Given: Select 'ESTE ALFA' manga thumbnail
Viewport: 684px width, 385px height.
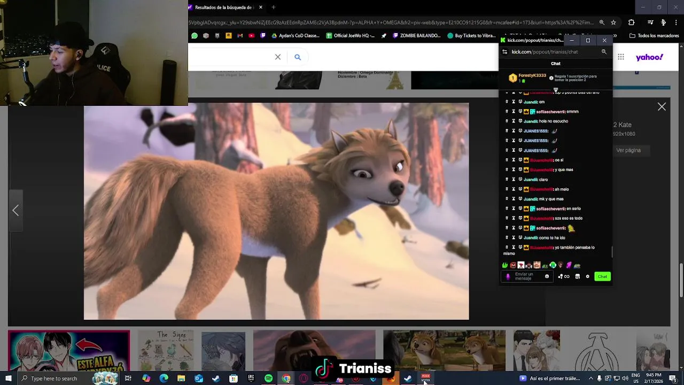Looking at the screenshot, I should (x=68, y=351).
